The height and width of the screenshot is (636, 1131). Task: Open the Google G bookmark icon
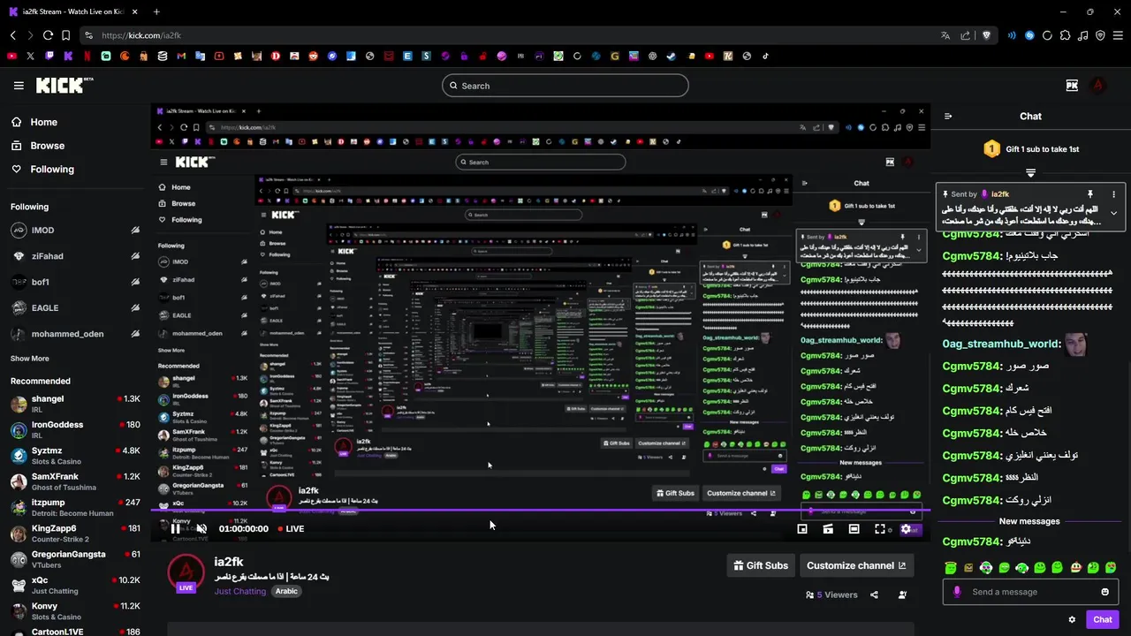[615, 56]
